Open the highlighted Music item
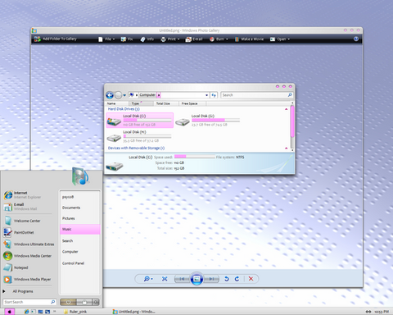Image resolution: width=393 pixels, height=315 pixels. click(80, 229)
